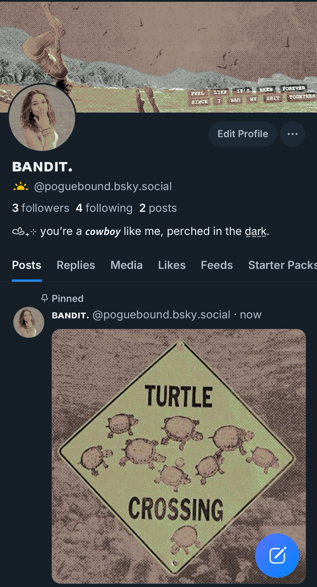Open the Turtle Crossing post image
317x587 pixels.
[178, 455]
